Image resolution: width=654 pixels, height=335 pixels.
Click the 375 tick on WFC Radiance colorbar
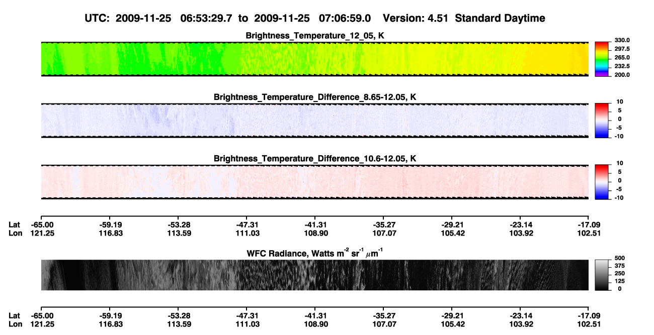(x=620, y=265)
